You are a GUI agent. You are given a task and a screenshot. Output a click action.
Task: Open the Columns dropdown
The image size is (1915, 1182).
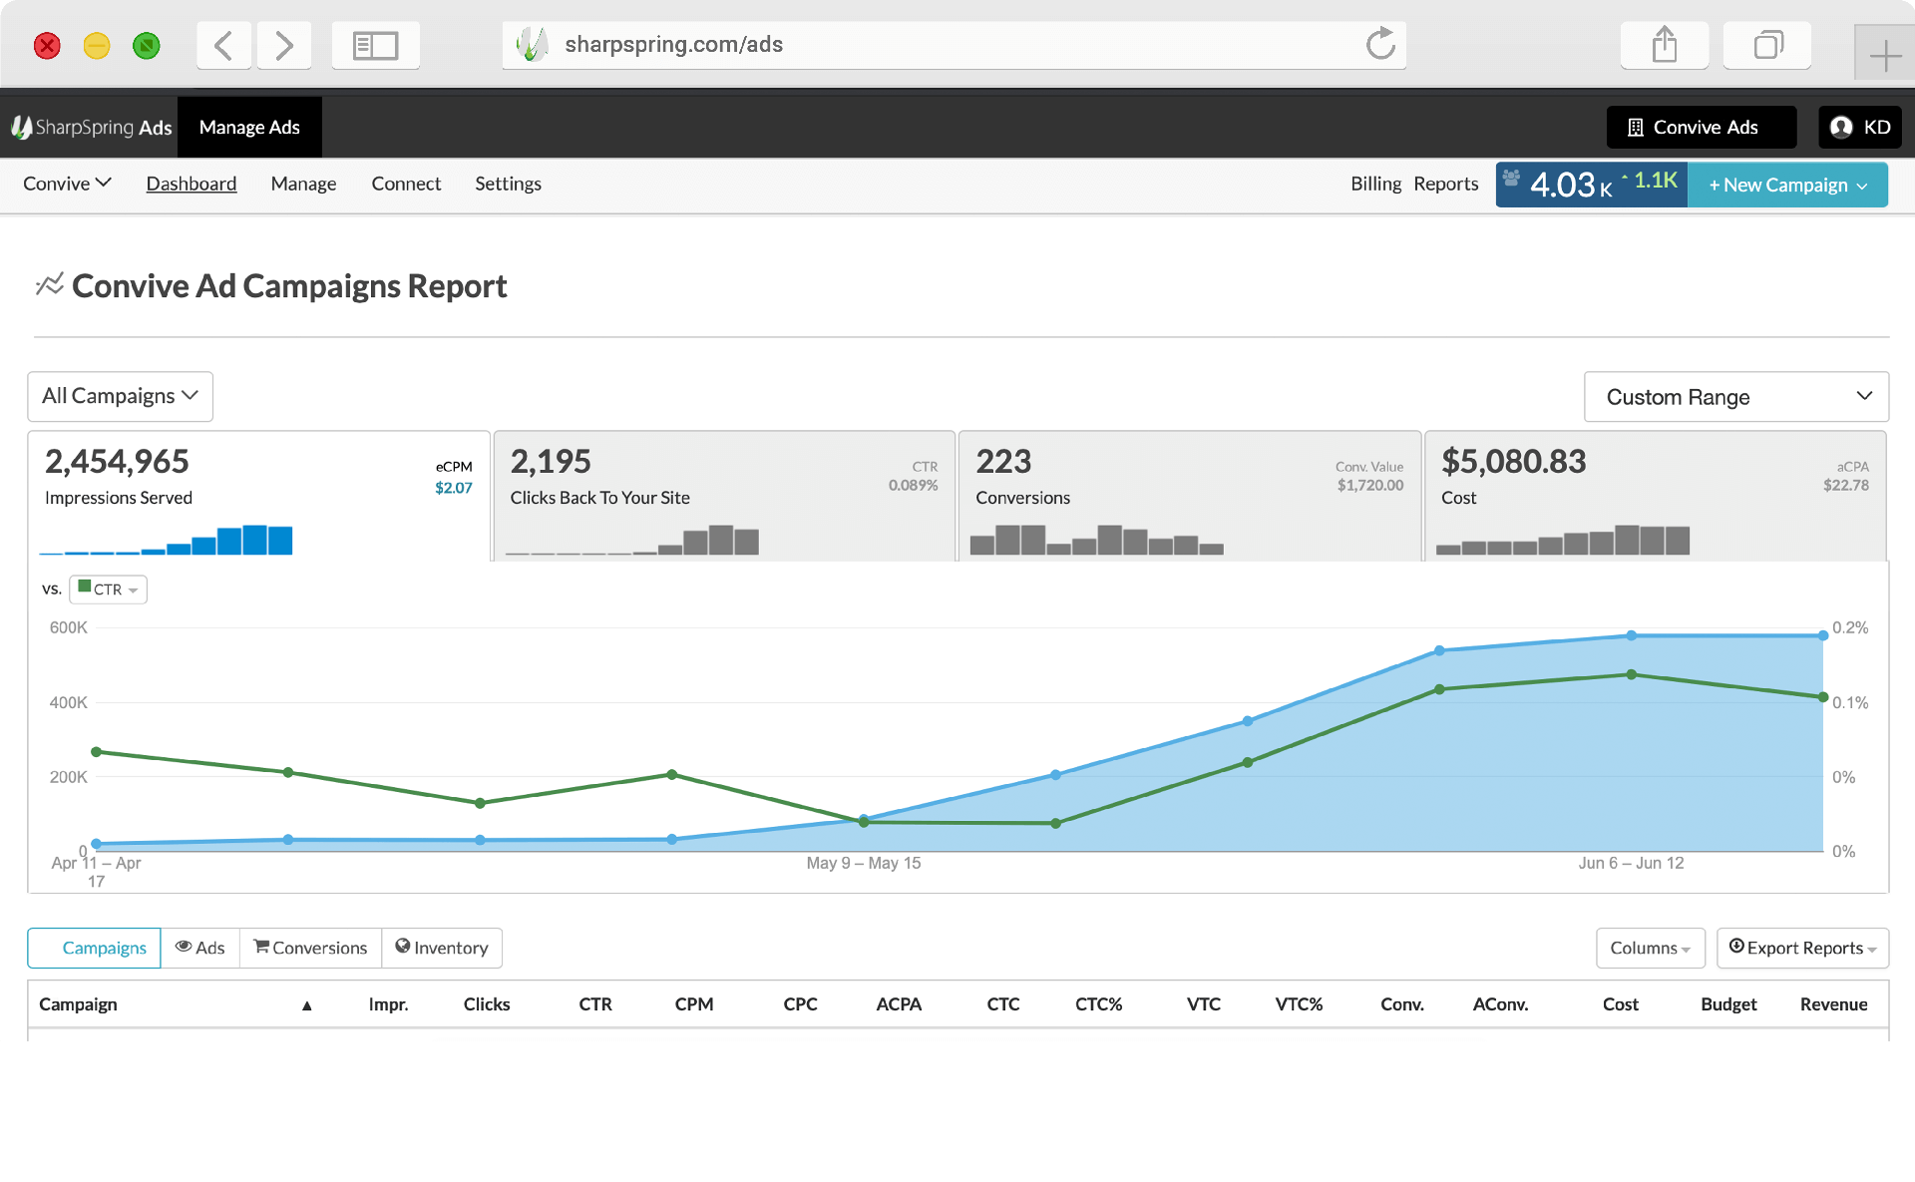click(x=1650, y=948)
